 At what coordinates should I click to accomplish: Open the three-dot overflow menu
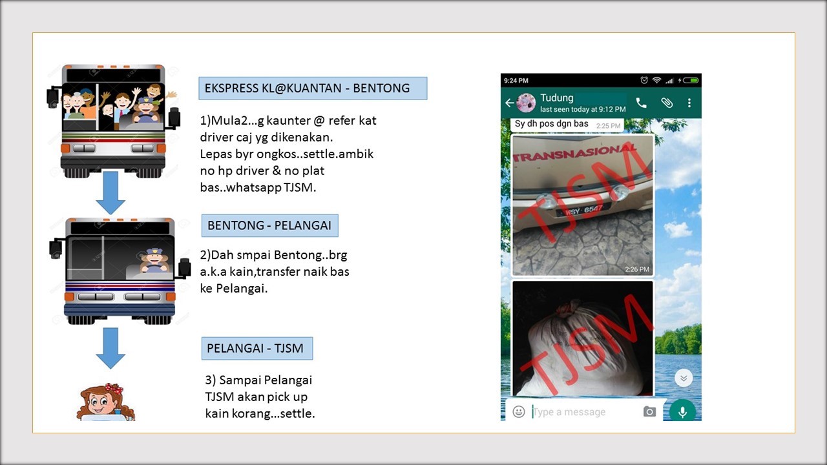[x=689, y=103]
